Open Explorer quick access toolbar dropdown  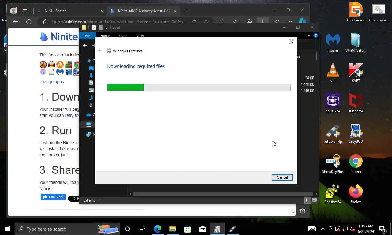[106, 28]
